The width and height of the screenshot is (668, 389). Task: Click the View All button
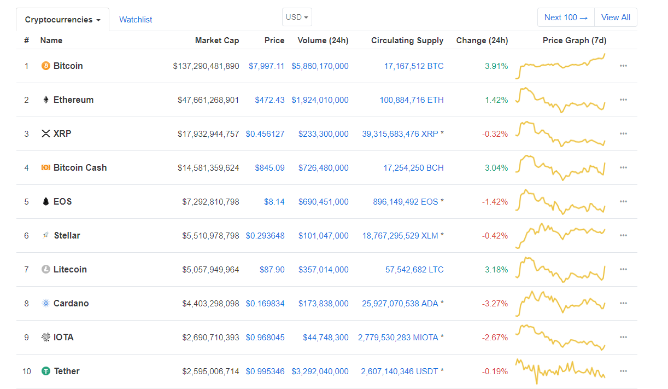click(x=616, y=18)
